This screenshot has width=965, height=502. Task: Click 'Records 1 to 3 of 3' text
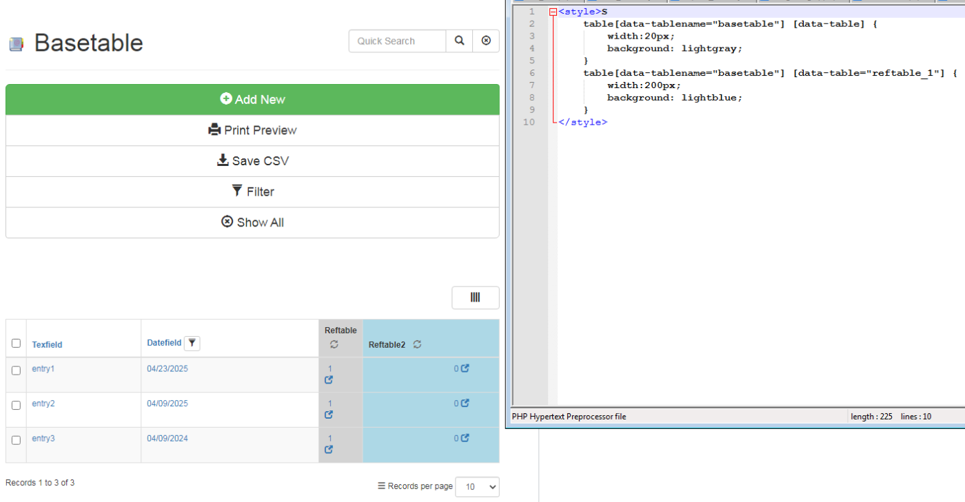(40, 483)
